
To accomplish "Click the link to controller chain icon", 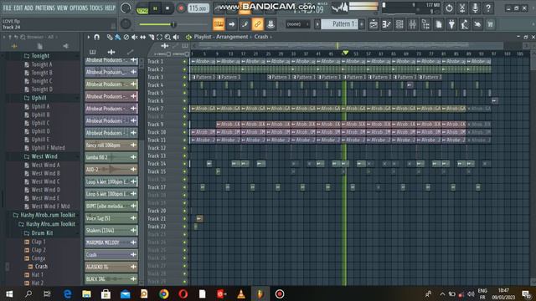I will pyautogui.click(x=257, y=24).
